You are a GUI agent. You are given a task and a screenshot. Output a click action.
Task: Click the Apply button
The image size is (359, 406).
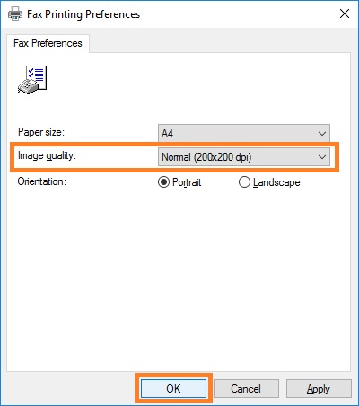tap(319, 389)
